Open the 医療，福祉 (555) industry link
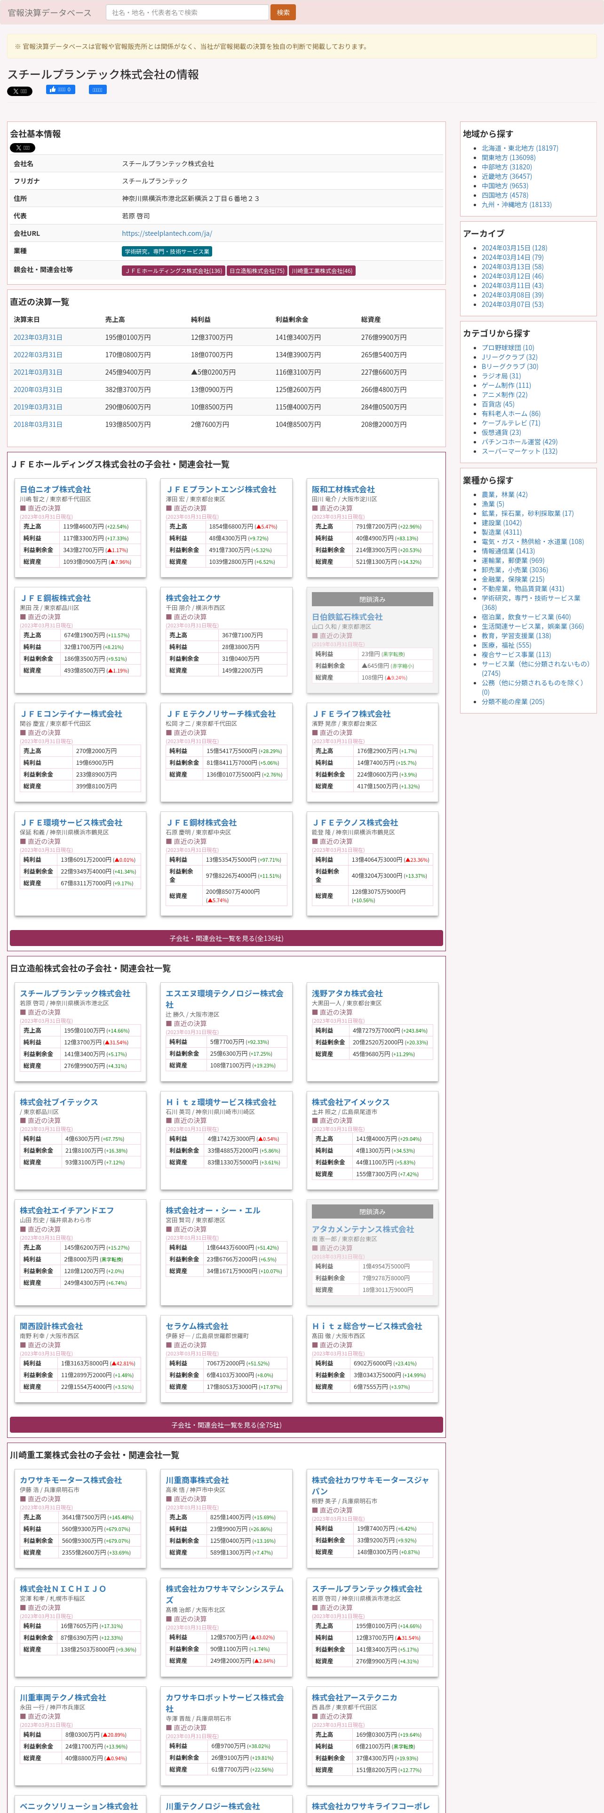This screenshot has height=1813, width=604. 506,645
